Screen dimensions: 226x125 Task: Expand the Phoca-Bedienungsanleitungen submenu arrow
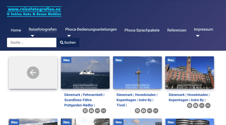click(x=69, y=36)
